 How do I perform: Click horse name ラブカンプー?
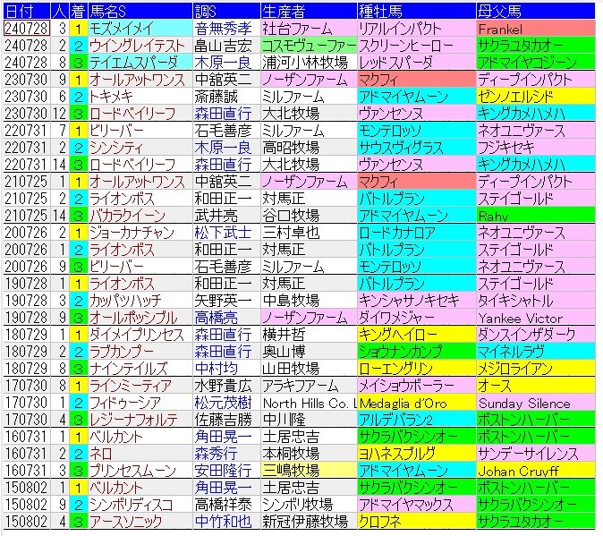click(140, 352)
